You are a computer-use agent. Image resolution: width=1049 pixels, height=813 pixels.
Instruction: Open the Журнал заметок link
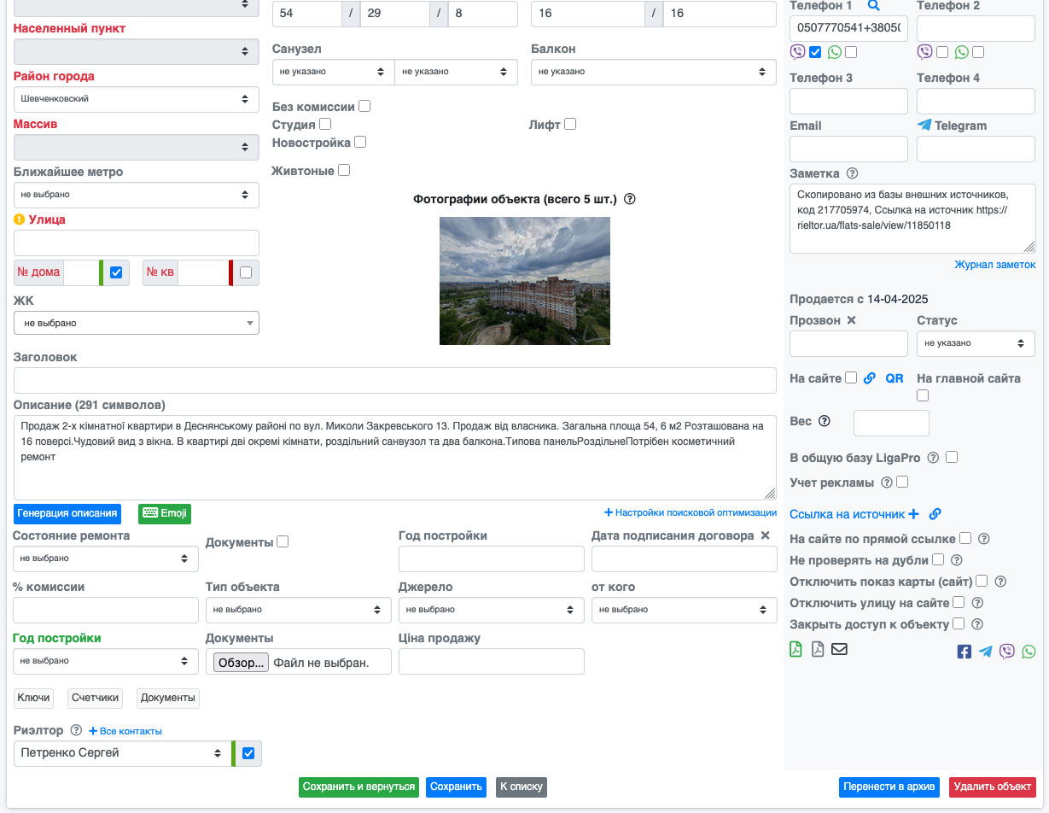(x=994, y=265)
